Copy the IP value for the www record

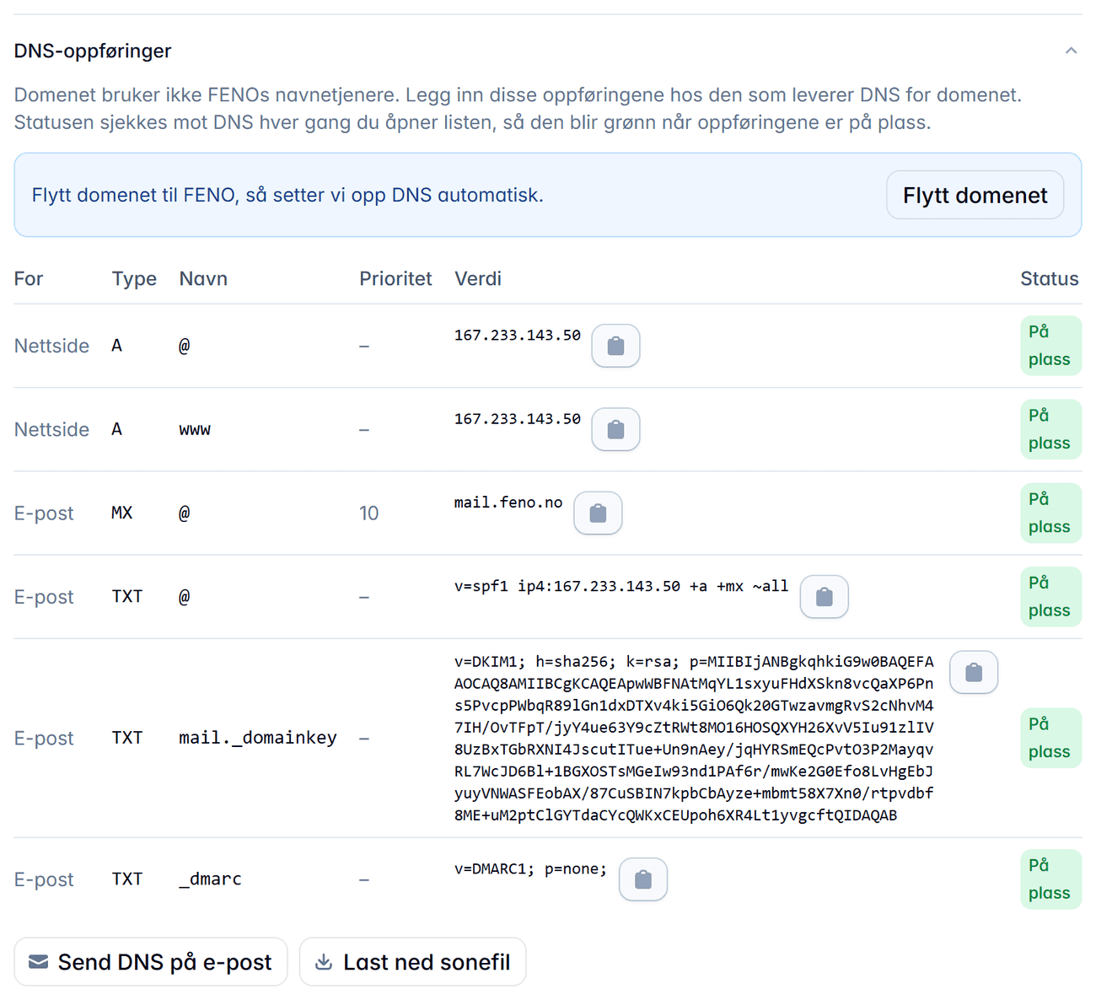(x=615, y=429)
